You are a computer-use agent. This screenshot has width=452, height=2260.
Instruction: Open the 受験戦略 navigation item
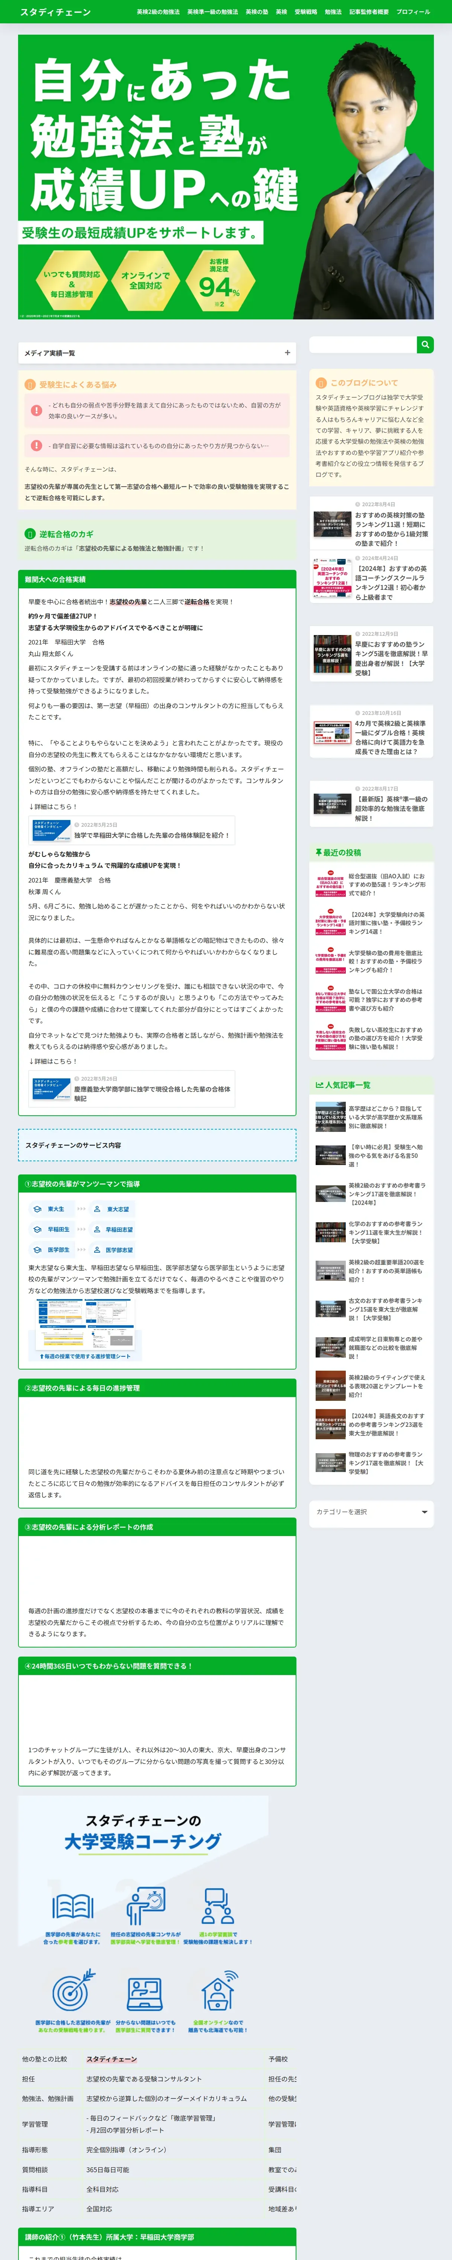click(306, 12)
